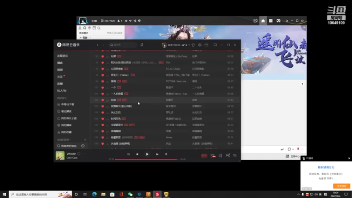Screen dimensions: 352x198
Task: Open Windows Start menu
Action: click(4, 194)
